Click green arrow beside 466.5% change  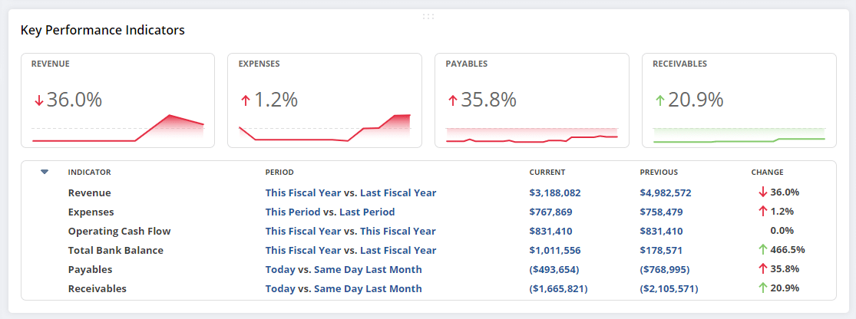pyautogui.click(x=762, y=250)
